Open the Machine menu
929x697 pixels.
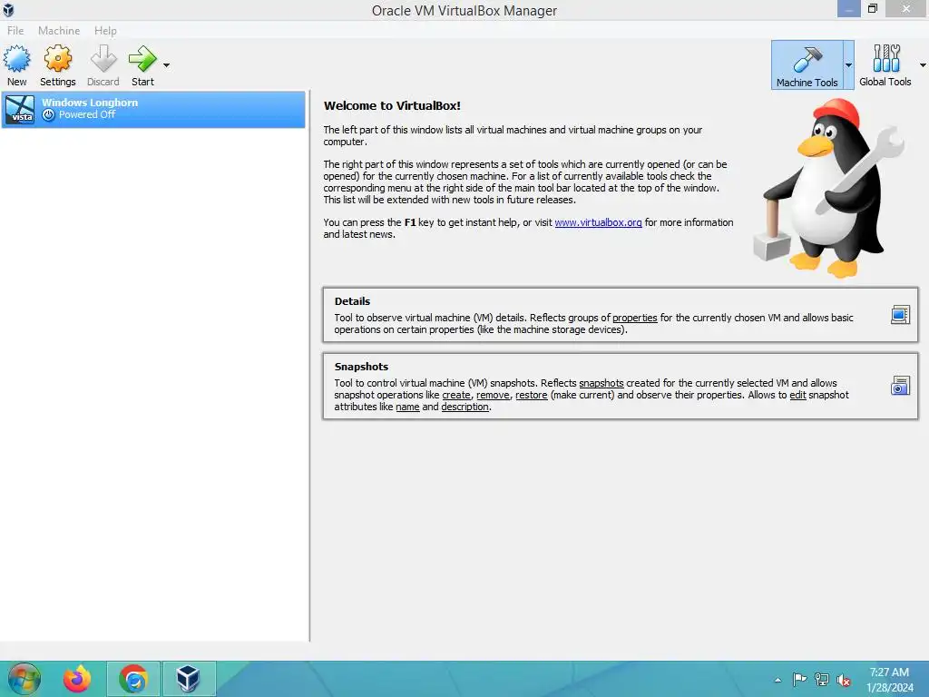coord(59,30)
